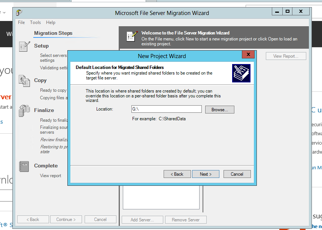Click Continue > in the main window
Image resolution: width=322 pixels, height=230 pixels.
tap(66, 219)
